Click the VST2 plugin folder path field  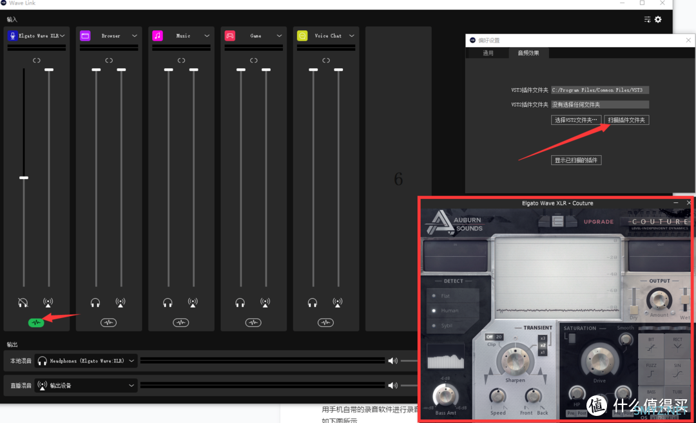pos(600,105)
